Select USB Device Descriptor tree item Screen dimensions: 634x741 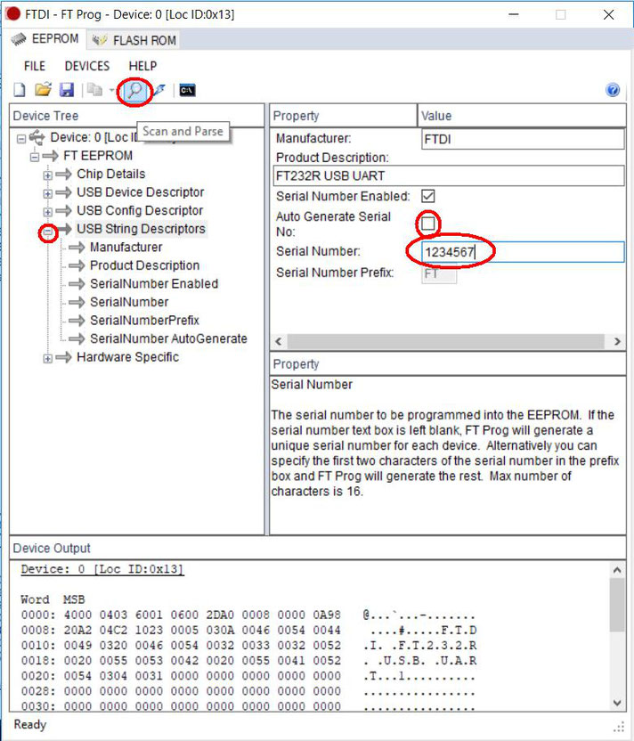[x=141, y=192]
